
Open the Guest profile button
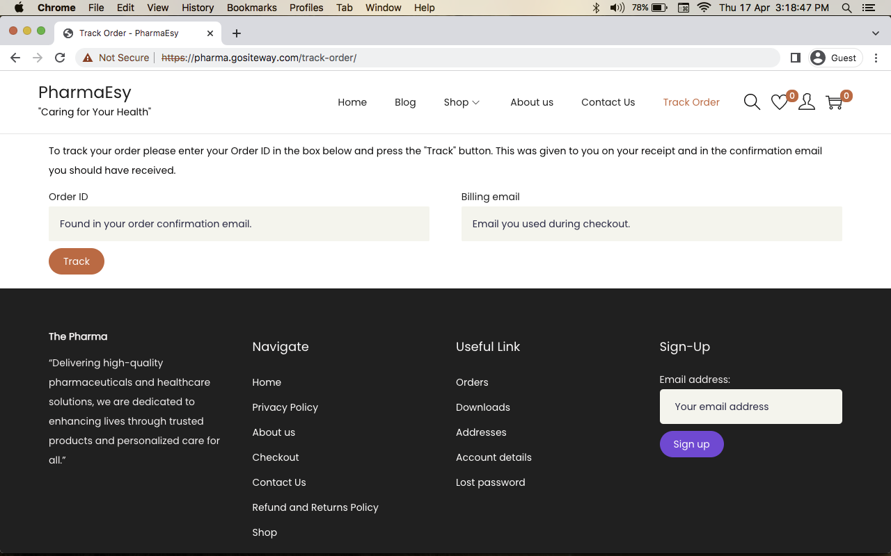point(835,58)
